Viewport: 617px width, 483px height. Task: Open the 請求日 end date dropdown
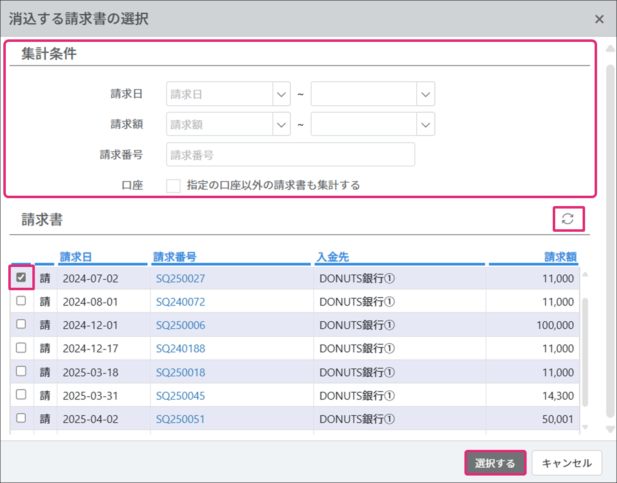[x=425, y=95]
